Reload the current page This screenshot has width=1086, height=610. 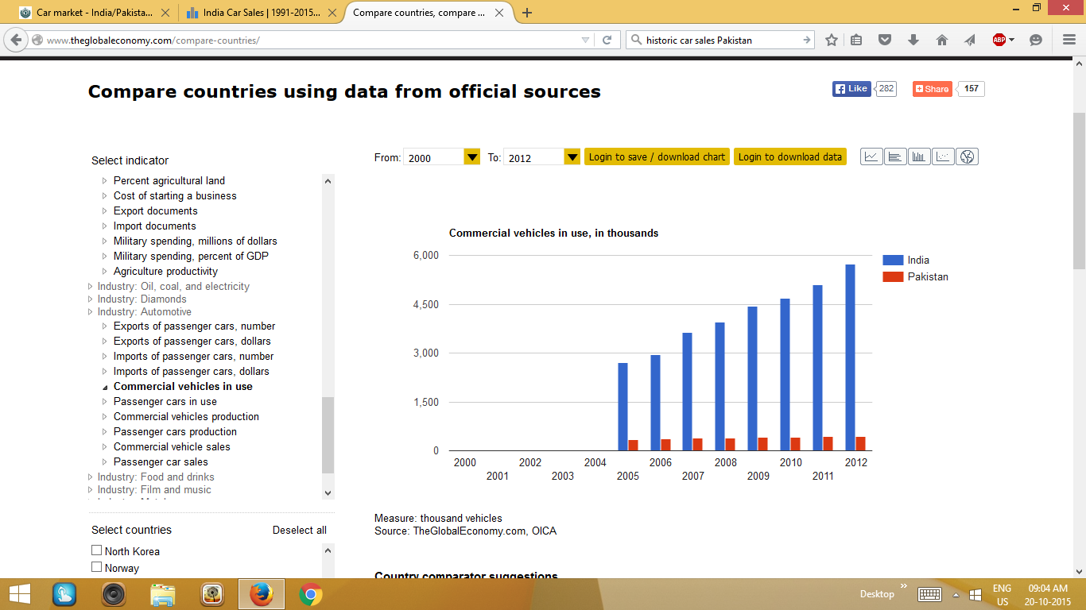607,40
